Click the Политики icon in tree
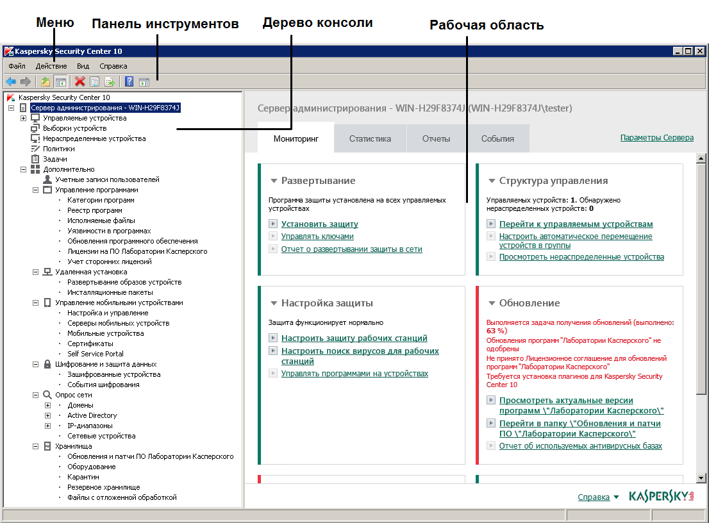 pyautogui.click(x=35, y=149)
